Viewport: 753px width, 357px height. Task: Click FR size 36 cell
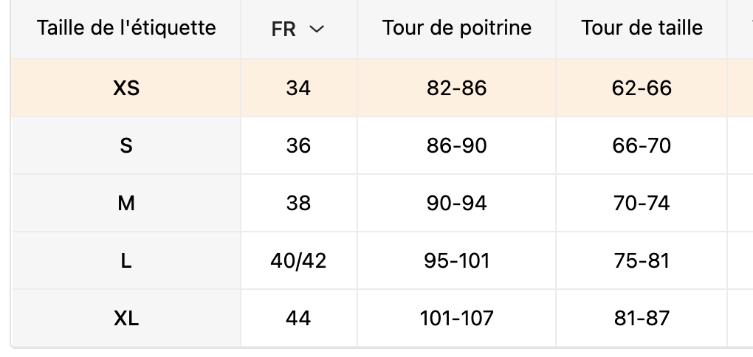pyautogui.click(x=298, y=145)
